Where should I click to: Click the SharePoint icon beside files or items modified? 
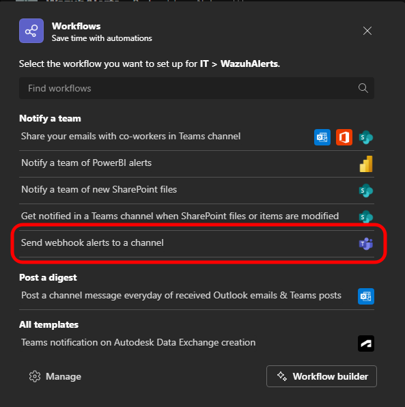[366, 217]
